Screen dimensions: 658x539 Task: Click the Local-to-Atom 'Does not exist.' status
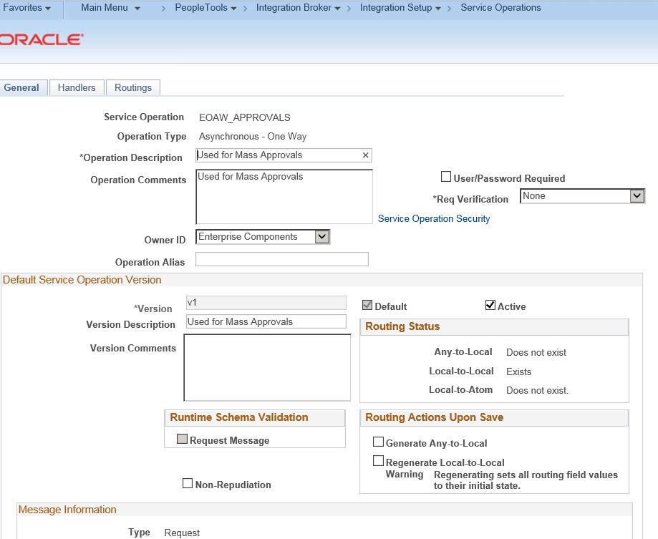pyautogui.click(x=537, y=390)
